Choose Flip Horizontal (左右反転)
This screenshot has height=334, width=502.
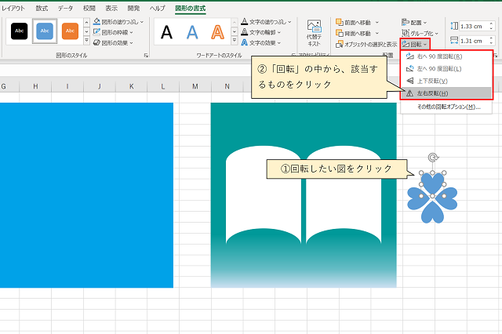(446, 93)
